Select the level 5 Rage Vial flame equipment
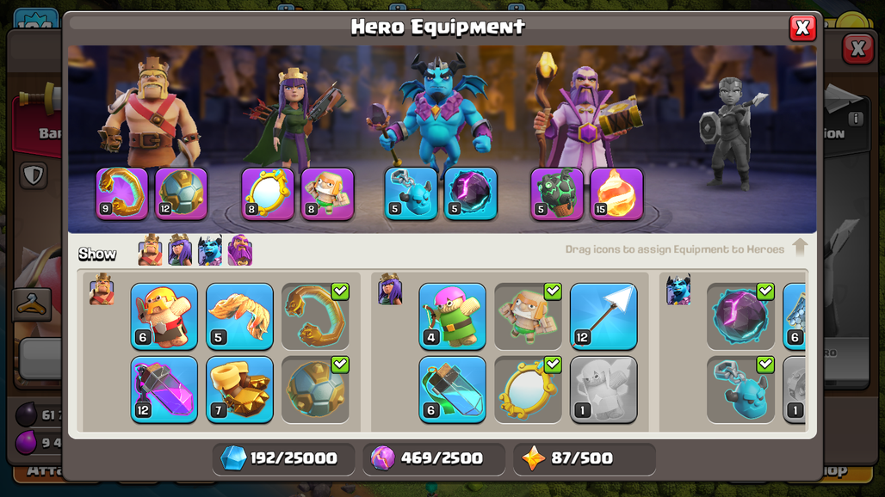This screenshot has height=497, width=885. coord(240,316)
